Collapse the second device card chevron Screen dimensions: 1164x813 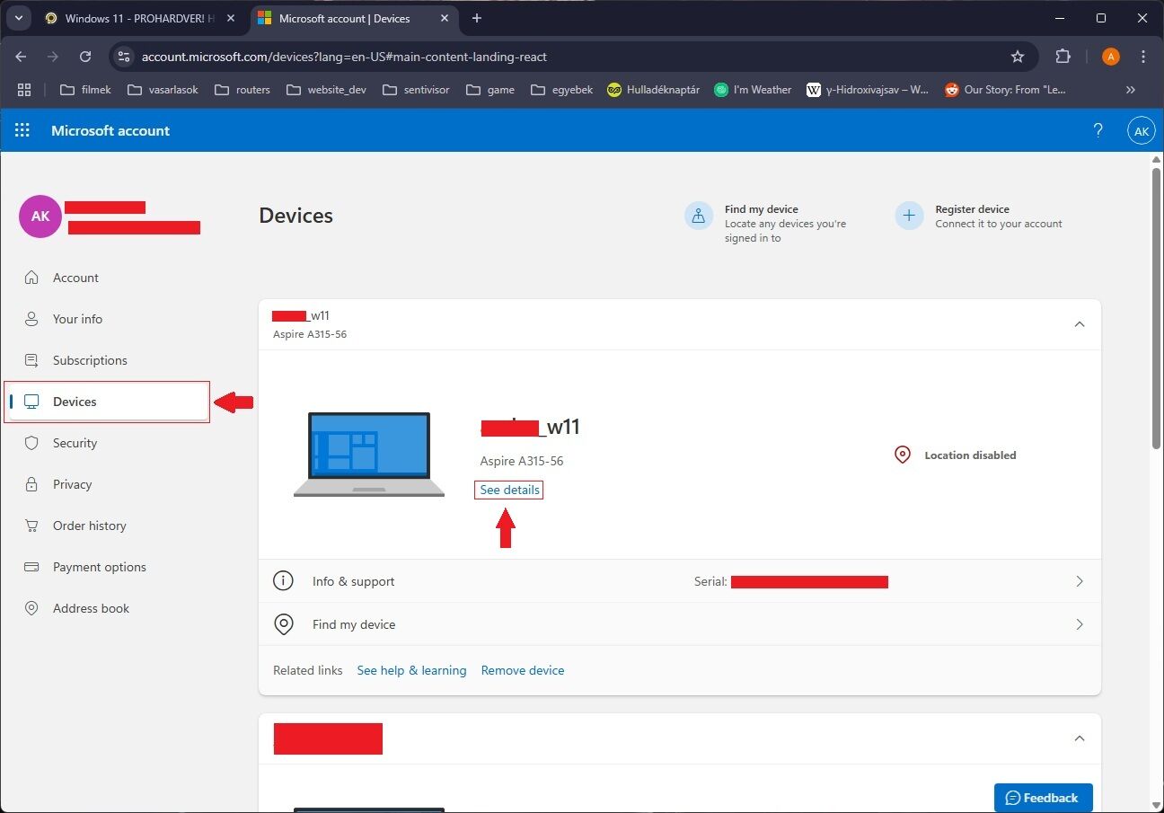coord(1080,738)
